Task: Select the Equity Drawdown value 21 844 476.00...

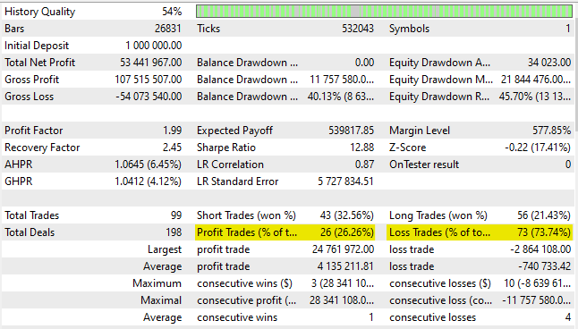Action: [536, 80]
